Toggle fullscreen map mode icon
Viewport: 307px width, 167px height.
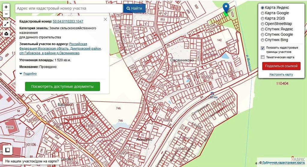tap(6, 24)
